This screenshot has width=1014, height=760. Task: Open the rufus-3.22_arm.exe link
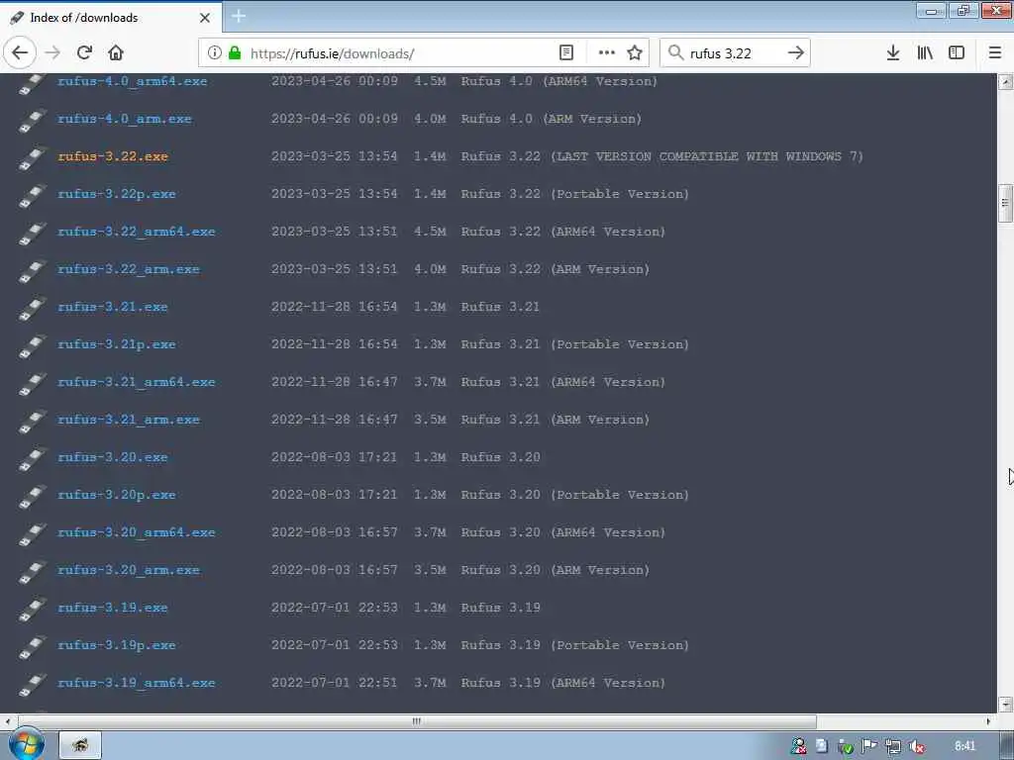coord(129,269)
